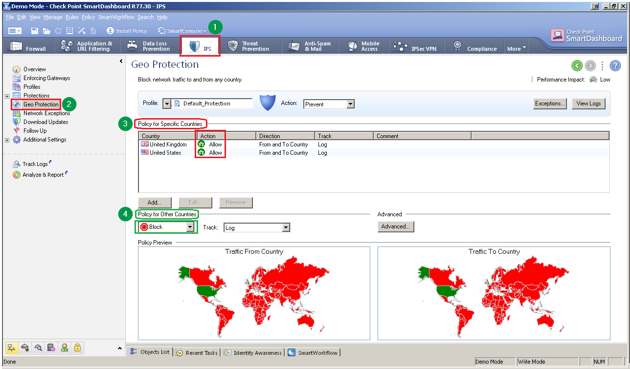Select Profiles in navigation tree
Image resolution: width=630 pixels, height=369 pixels.
click(32, 87)
